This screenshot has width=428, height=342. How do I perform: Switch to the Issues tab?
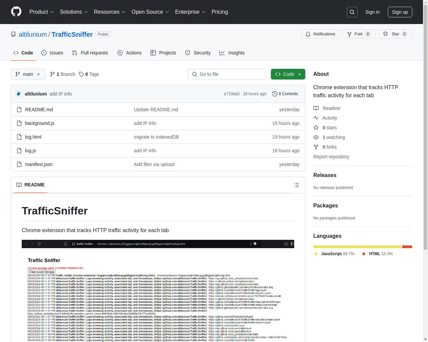click(52, 53)
